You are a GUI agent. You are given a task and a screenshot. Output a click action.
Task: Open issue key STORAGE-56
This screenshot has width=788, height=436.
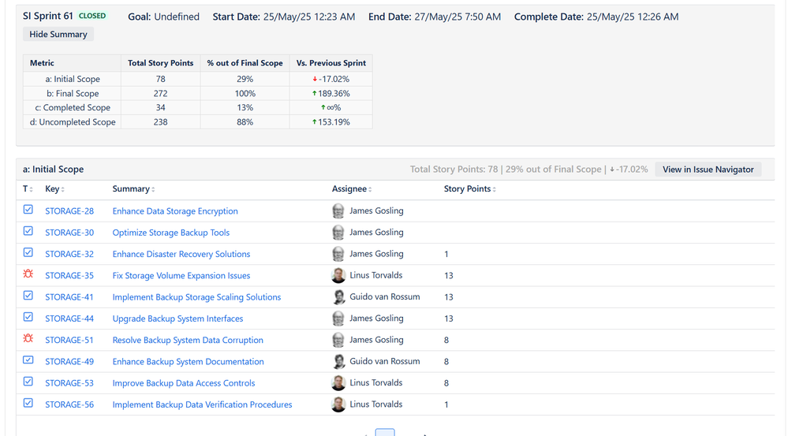pyautogui.click(x=69, y=404)
